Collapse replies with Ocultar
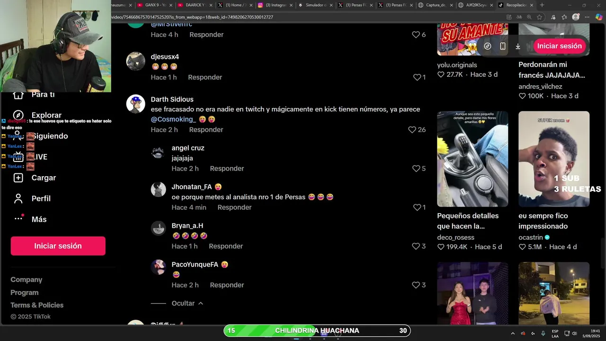Image resolution: width=606 pixels, height=341 pixels. pyautogui.click(x=187, y=303)
